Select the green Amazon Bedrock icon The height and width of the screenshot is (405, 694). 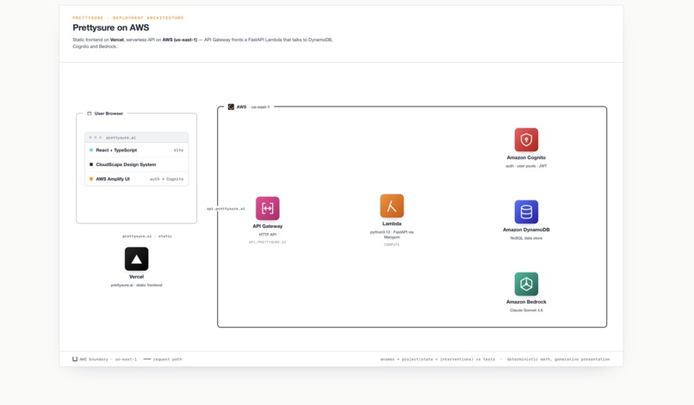[x=526, y=284]
